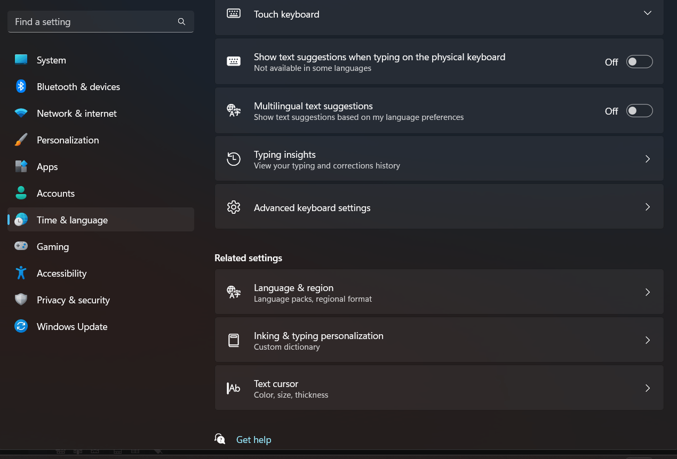Click the search magnifier icon
The image size is (677, 459).
click(181, 22)
